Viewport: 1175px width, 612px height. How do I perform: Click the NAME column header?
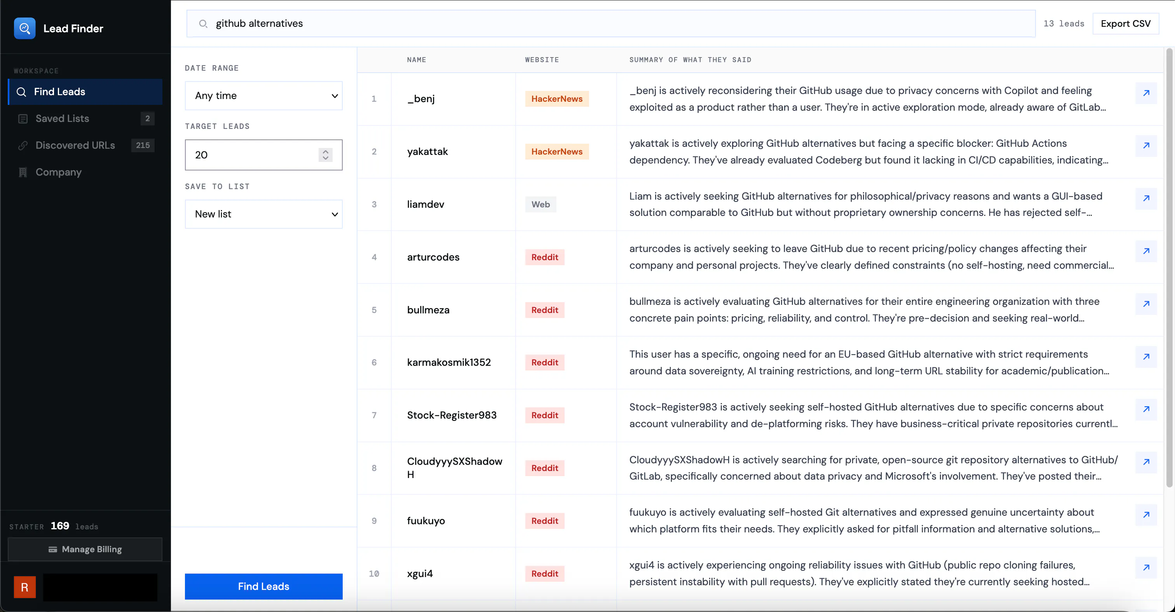pyautogui.click(x=417, y=60)
